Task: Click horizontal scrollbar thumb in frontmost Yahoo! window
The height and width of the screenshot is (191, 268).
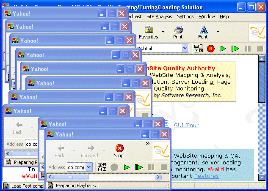Action: pyautogui.click(x=71, y=177)
